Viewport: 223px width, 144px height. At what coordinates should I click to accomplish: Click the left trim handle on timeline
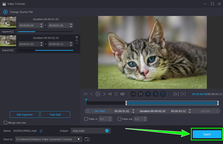click(x=126, y=103)
